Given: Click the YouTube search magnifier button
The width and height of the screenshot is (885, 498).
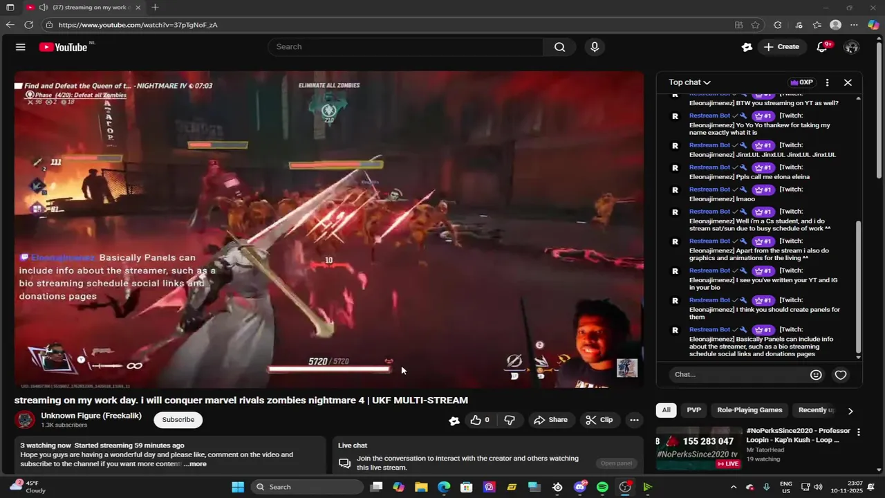Looking at the screenshot, I should pyautogui.click(x=559, y=47).
